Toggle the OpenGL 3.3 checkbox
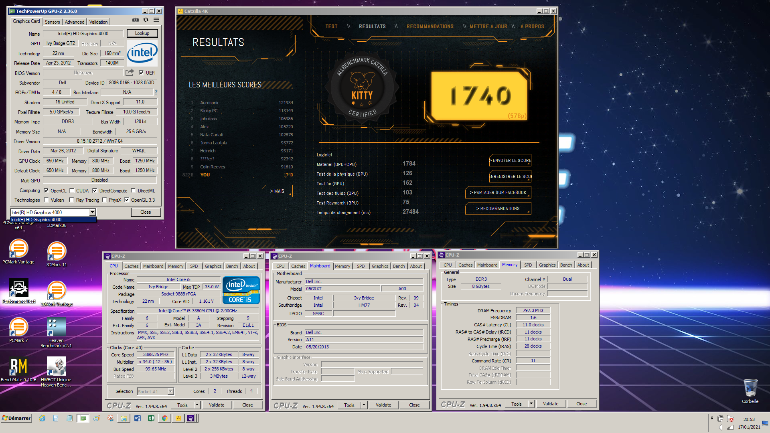This screenshot has width=770, height=433. coord(127,200)
